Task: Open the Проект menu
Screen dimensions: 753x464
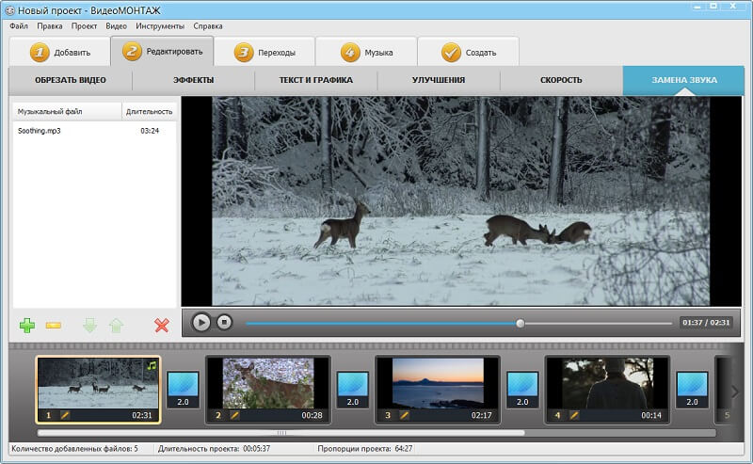Action: [x=85, y=26]
